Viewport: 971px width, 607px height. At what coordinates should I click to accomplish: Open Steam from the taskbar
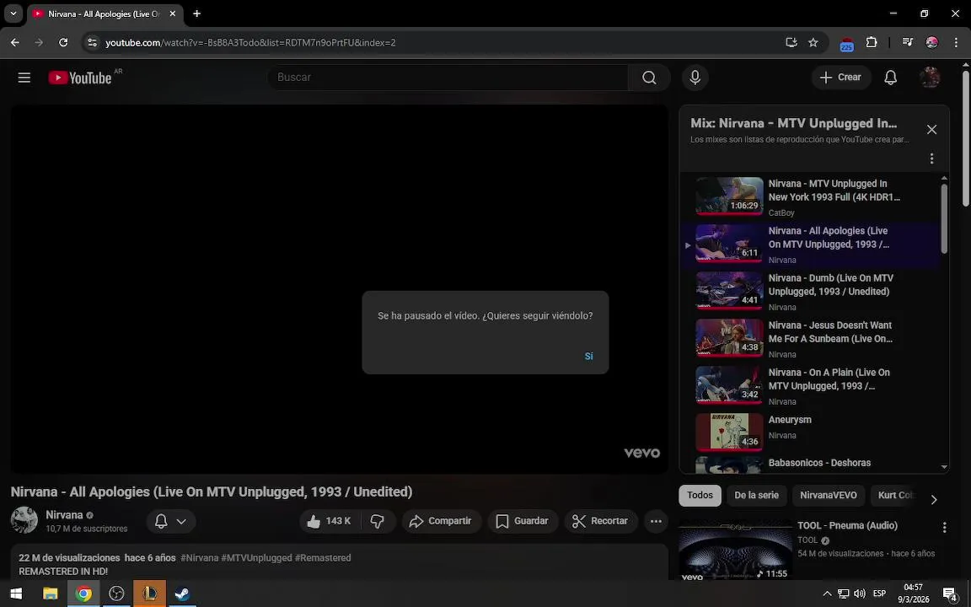point(182,594)
